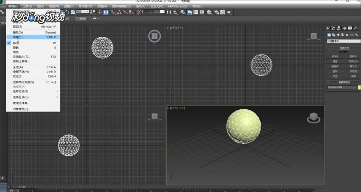Toggle Keyboard Shortcut Override icon
The width and height of the screenshot is (361, 192).
[106, 12]
